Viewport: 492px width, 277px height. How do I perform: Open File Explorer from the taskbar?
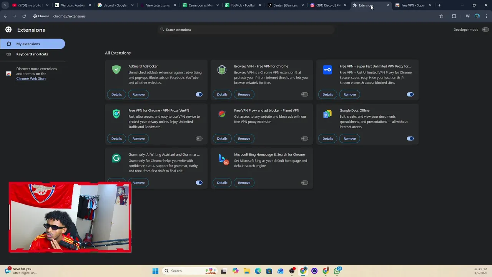247,271
